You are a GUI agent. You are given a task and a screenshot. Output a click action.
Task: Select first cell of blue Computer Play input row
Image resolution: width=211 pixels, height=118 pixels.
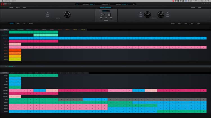click(12, 38)
